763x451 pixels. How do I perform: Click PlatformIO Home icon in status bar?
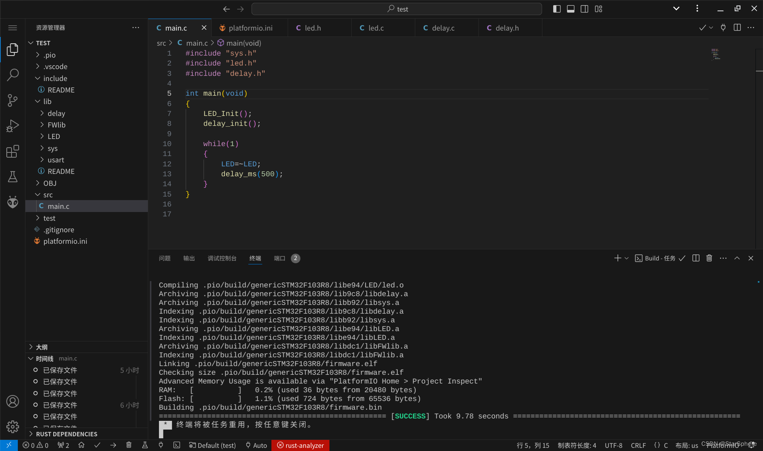point(81,445)
